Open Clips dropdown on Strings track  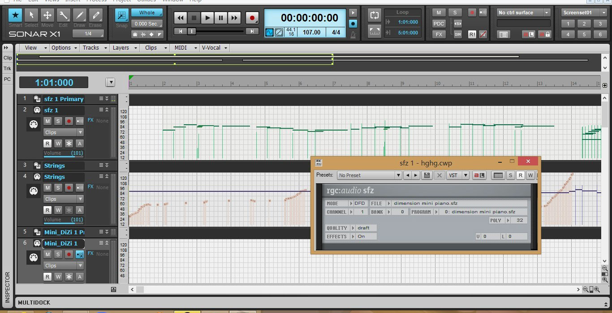point(63,199)
